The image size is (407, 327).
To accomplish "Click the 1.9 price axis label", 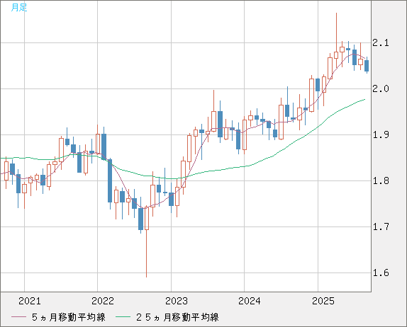I will click(381, 134).
